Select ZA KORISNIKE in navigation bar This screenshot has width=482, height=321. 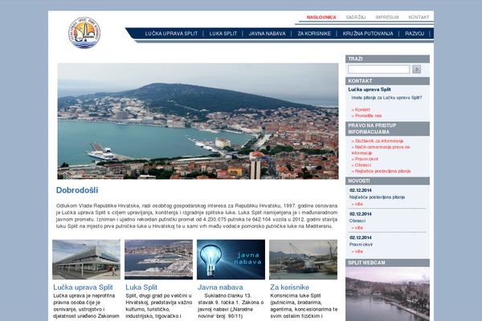[314, 34]
